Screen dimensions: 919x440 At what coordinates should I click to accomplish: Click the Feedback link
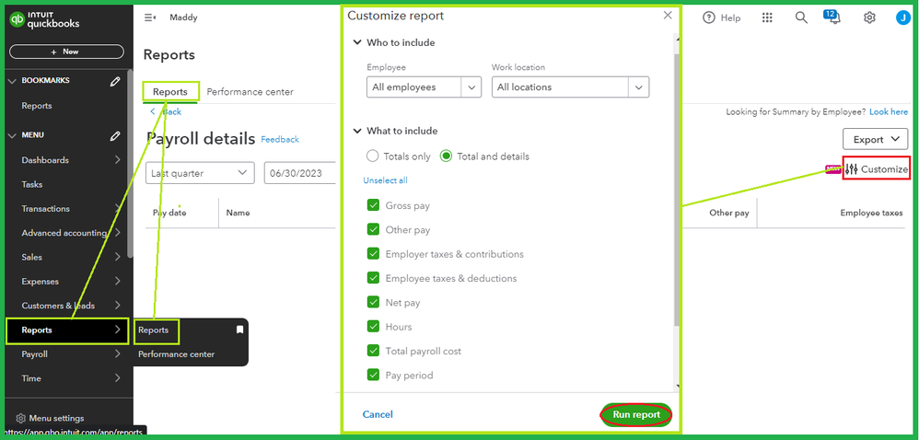point(280,139)
